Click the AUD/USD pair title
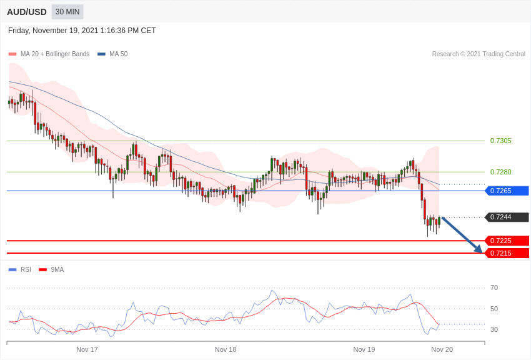This screenshot has height=360, width=531. (27, 12)
